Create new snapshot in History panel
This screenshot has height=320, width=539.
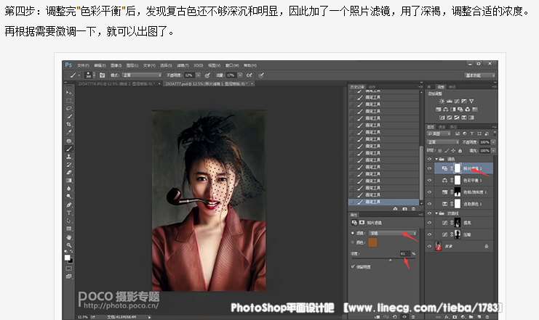[404, 208]
